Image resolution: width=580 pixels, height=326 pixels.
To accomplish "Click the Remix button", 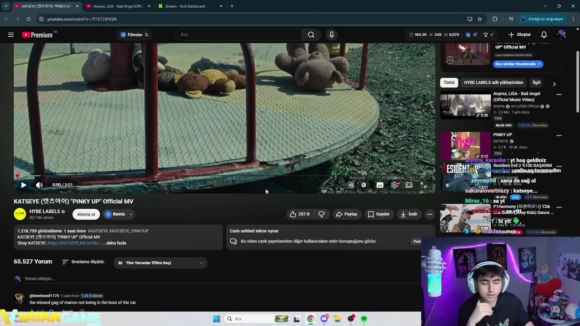I will (x=115, y=214).
